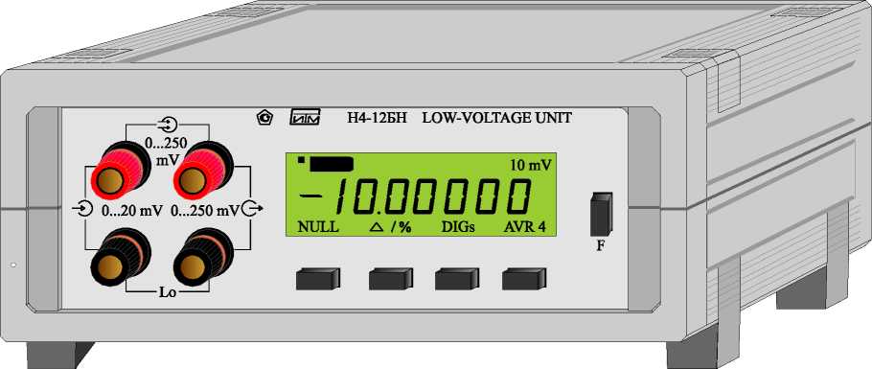Click the -10.00000 reading on the display
Screen dimensions: 872x369
[x=414, y=196]
